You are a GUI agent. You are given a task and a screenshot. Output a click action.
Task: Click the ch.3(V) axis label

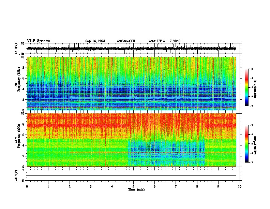click(x=16, y=175)
